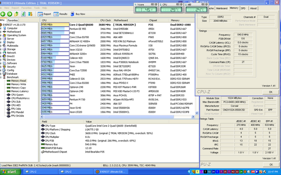The height and width of the screenshot is (175, 281).
Task: Open the Results toolbar button
Action: tap(60, 14)
